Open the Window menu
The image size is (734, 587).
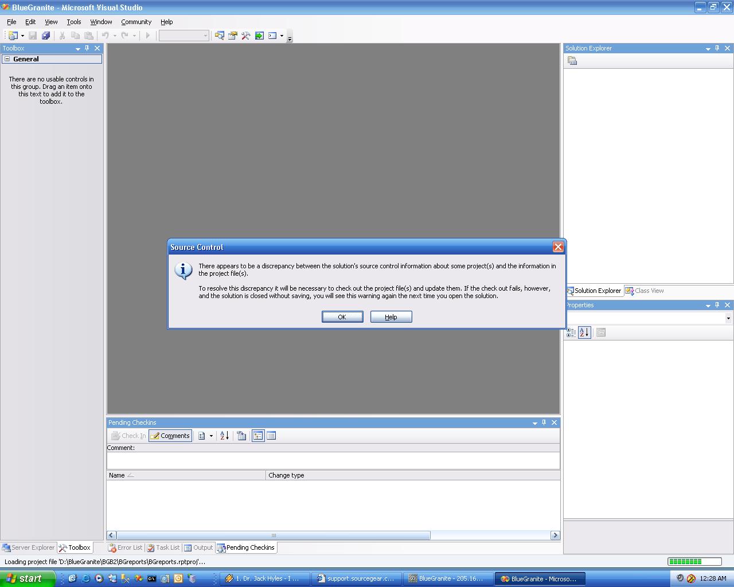pos(101,22)
